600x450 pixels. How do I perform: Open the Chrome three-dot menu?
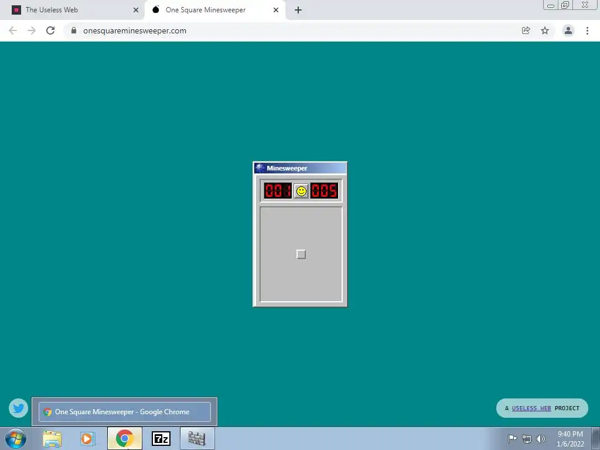[x=587, y=30]
